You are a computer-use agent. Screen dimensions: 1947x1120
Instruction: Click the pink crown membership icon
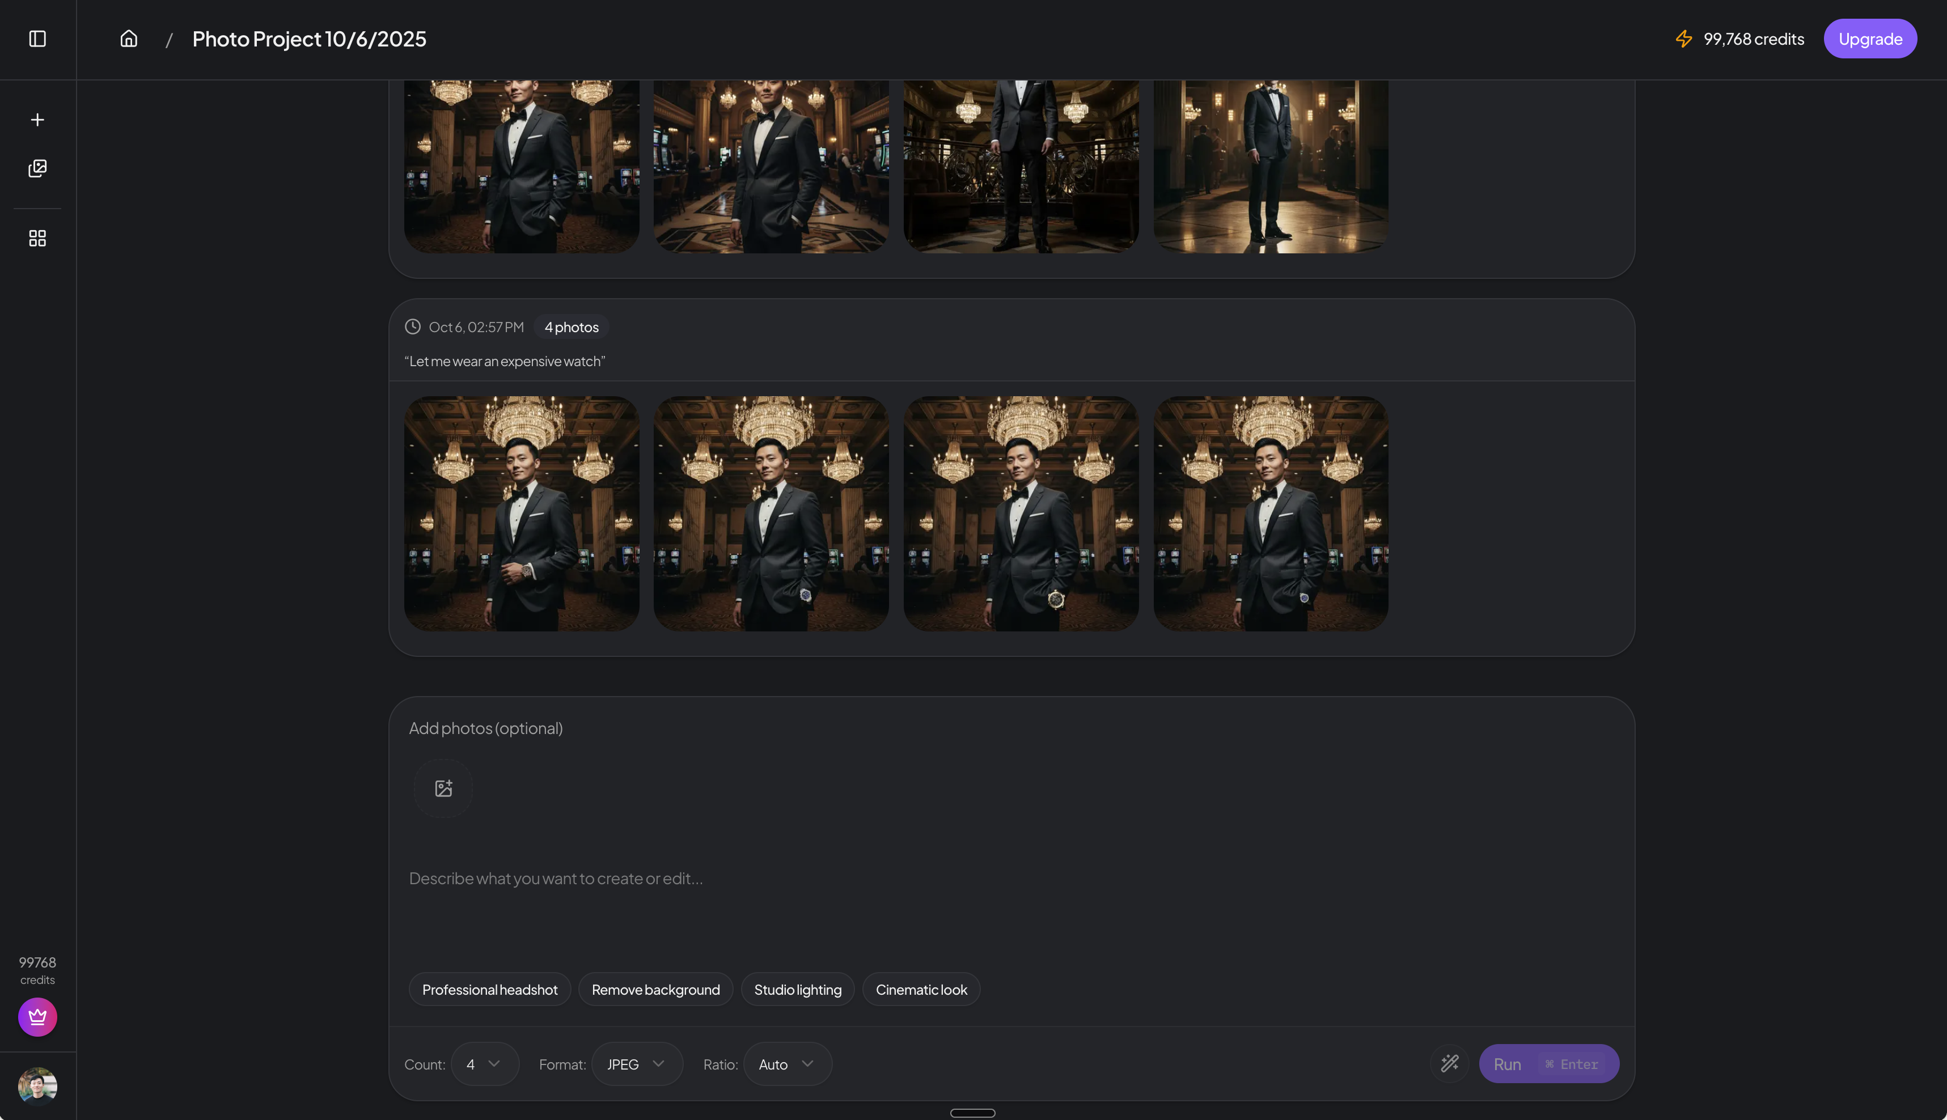coord(36,1016)
